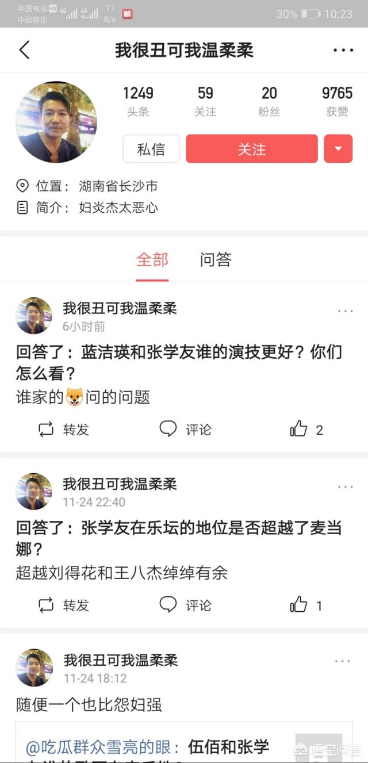View the 1249 头条 posts count
This screenshot has height=763, width=368.
tap(138, 101)
